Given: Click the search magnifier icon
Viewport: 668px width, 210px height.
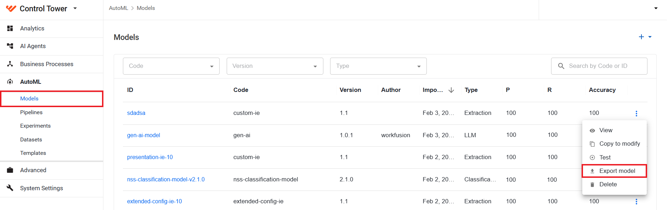Looking at the screenshot, I should pos(561,66).
